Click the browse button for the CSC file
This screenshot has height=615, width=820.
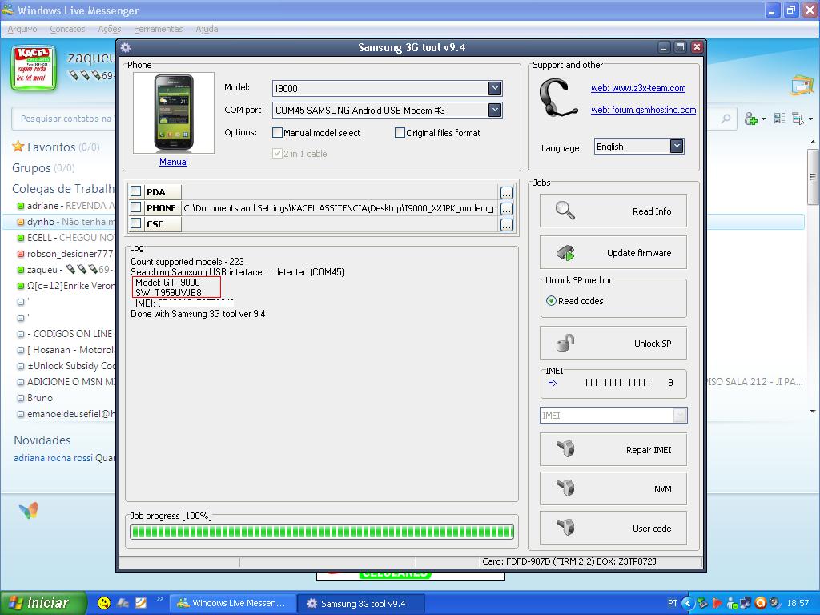click(506, 225)
